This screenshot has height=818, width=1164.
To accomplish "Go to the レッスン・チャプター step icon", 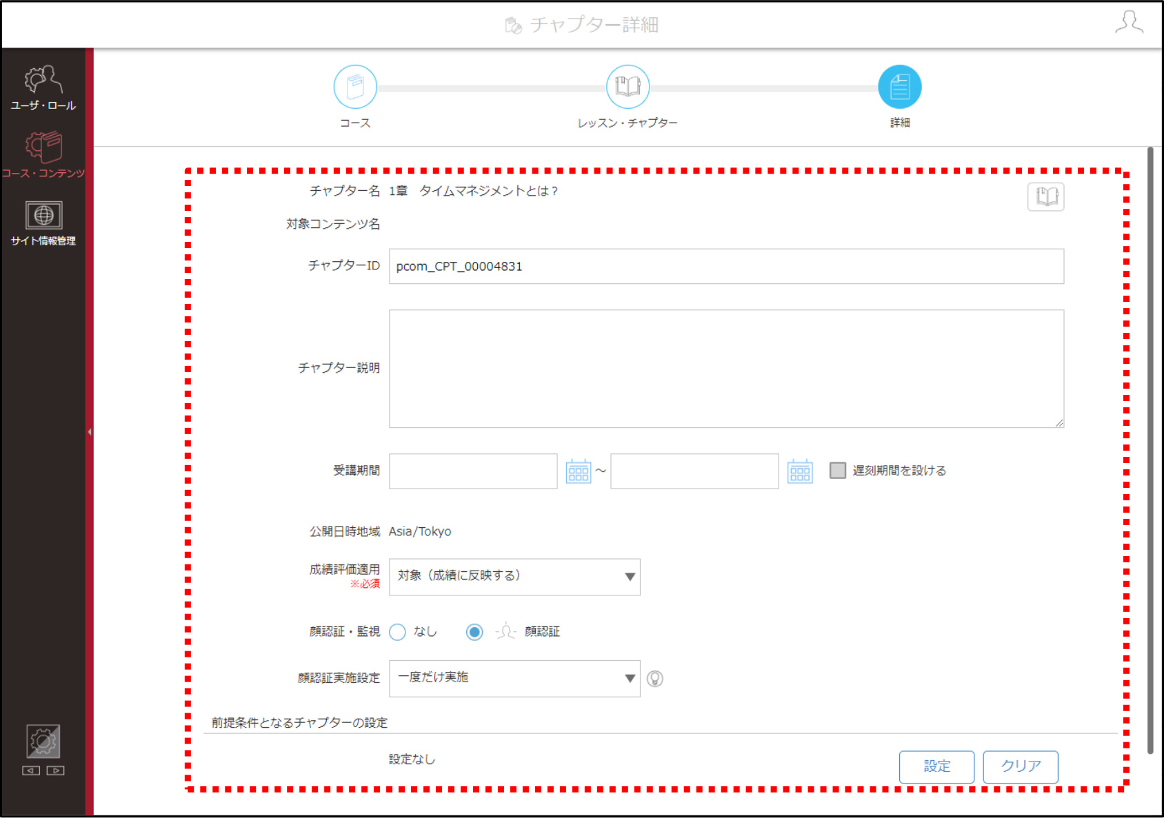I will pyautogui.click(x=628, y=87).
